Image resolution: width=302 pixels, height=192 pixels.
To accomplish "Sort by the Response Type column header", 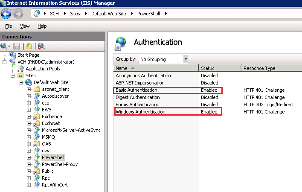I will [272, 68].
